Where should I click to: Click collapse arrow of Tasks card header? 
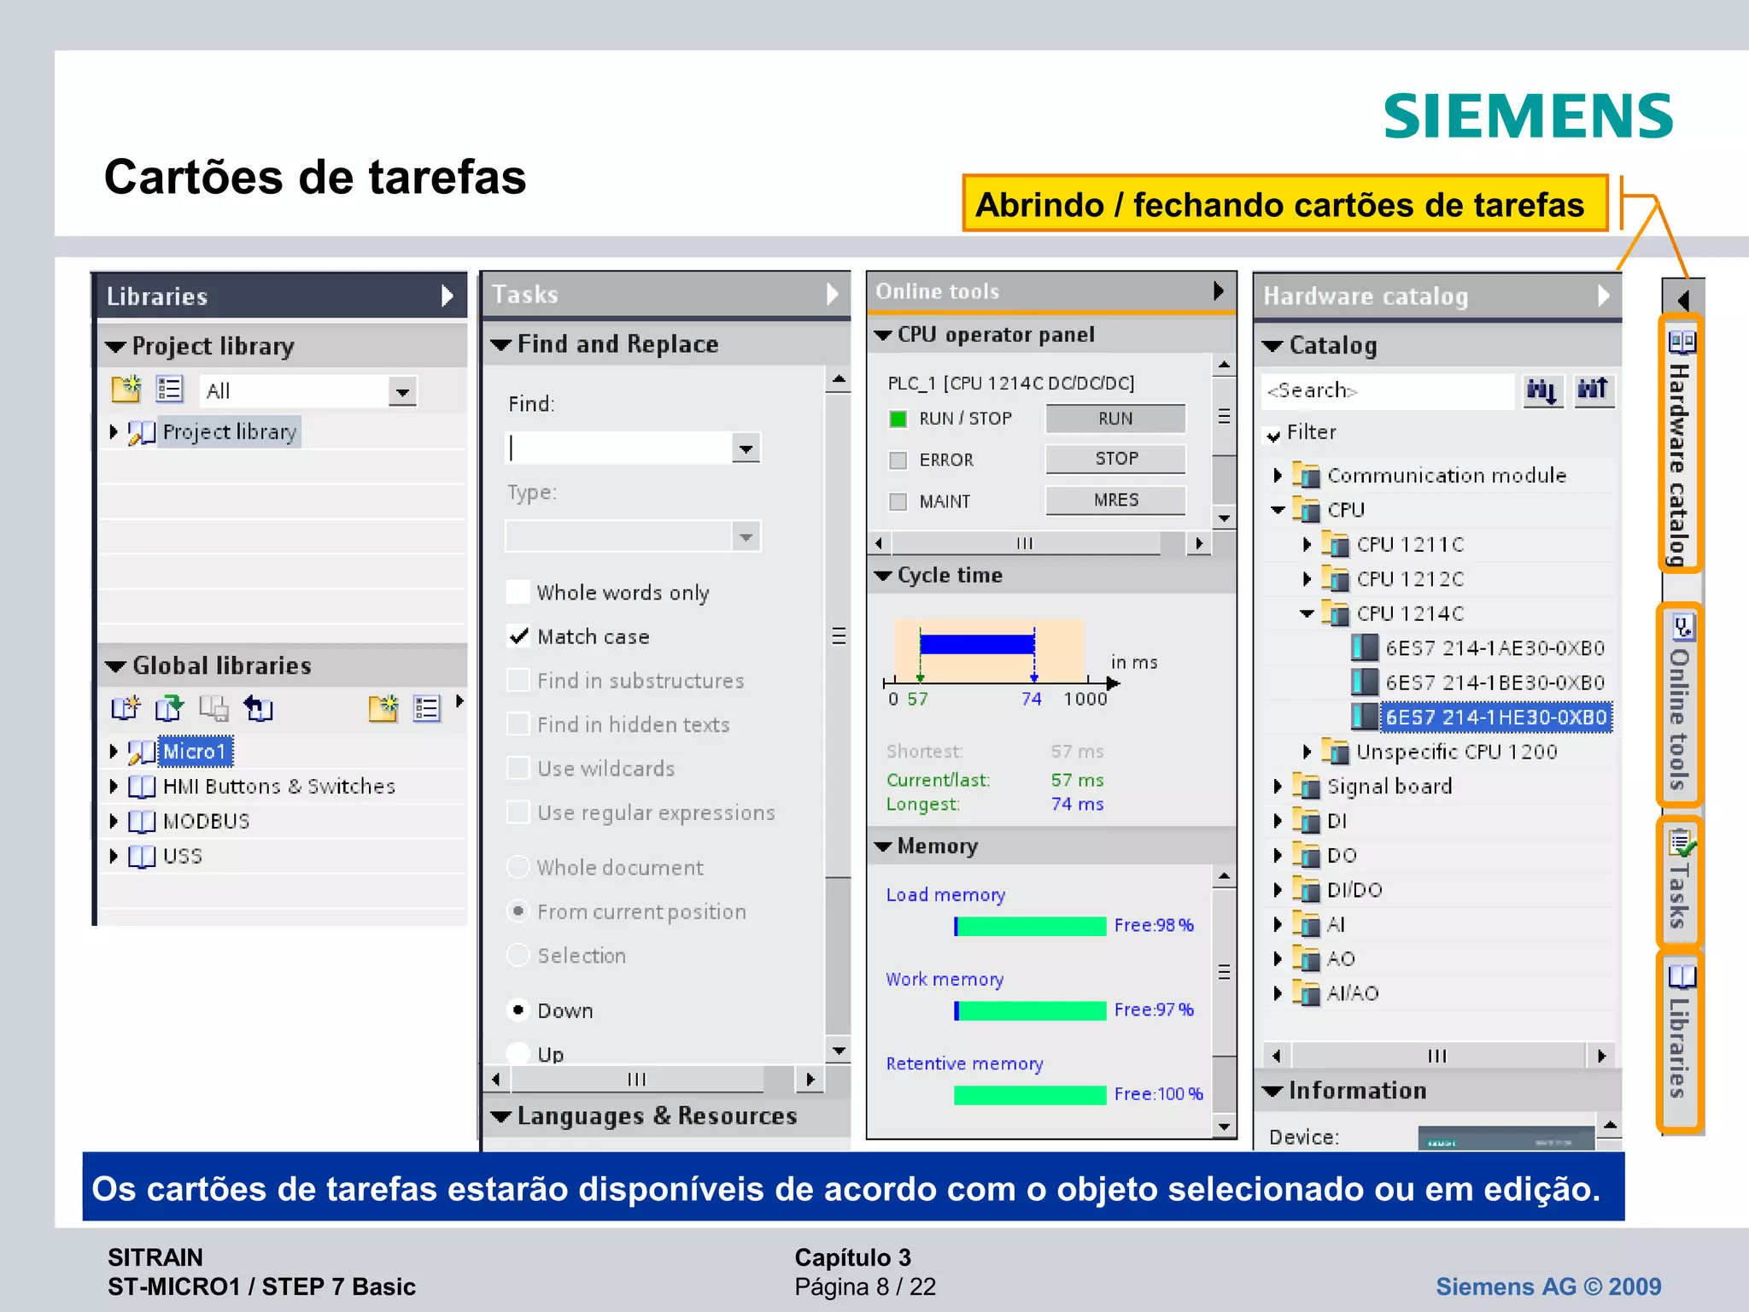point(833,295)
